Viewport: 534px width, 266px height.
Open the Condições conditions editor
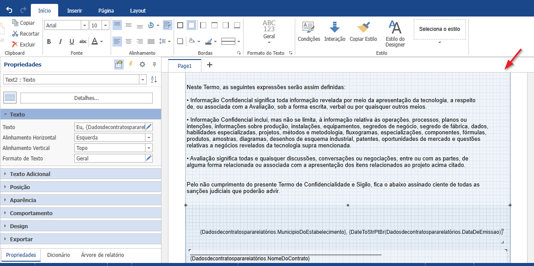(309, 31)
